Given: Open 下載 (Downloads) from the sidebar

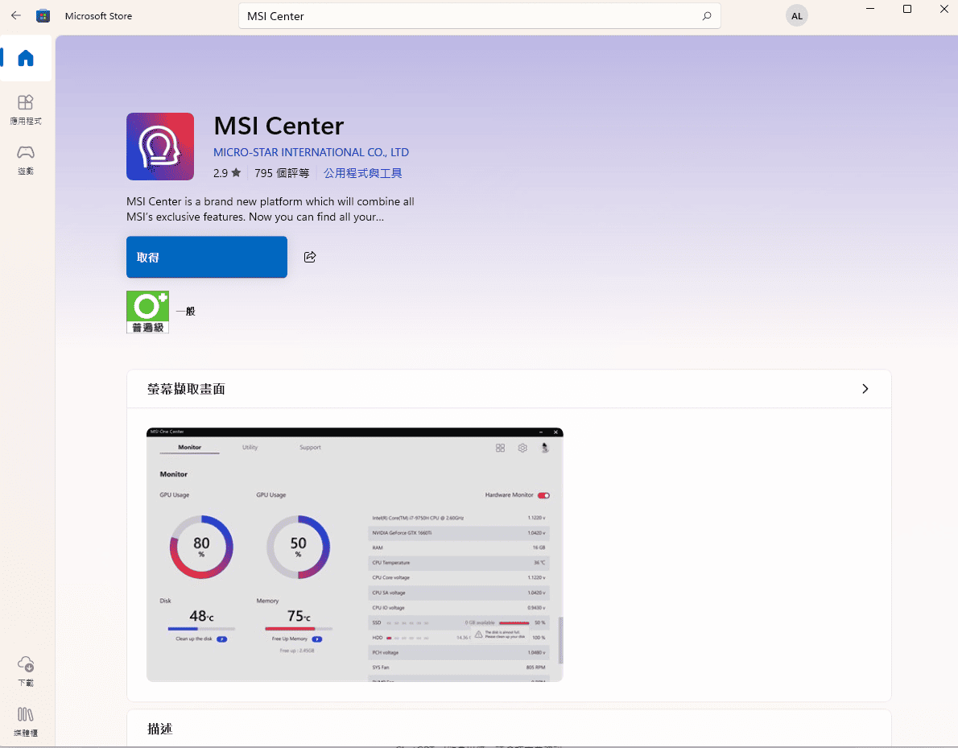Looking at the screenshot, I should (25, 672).
